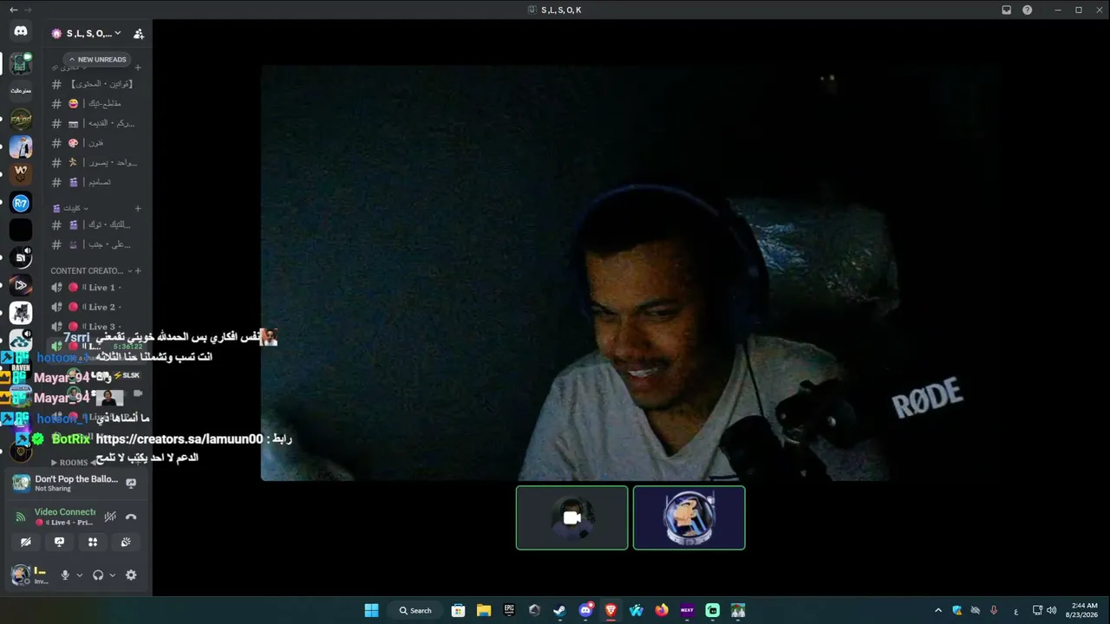Open Discord direct messages home
The width and height of the screenshot is (1110, 624).
click(21, 31)
